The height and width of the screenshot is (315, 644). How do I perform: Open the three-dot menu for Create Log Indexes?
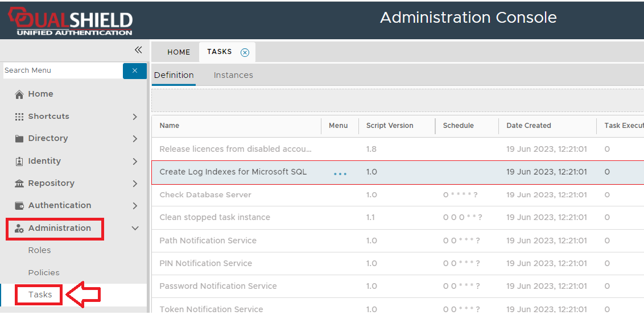[x=340, y=173]
